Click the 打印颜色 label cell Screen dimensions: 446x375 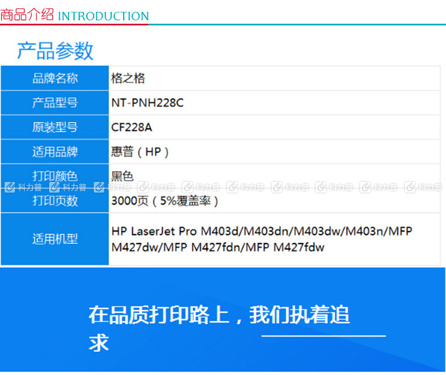55,176
